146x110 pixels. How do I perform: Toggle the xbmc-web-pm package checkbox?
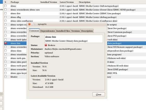tap(5, 58)
